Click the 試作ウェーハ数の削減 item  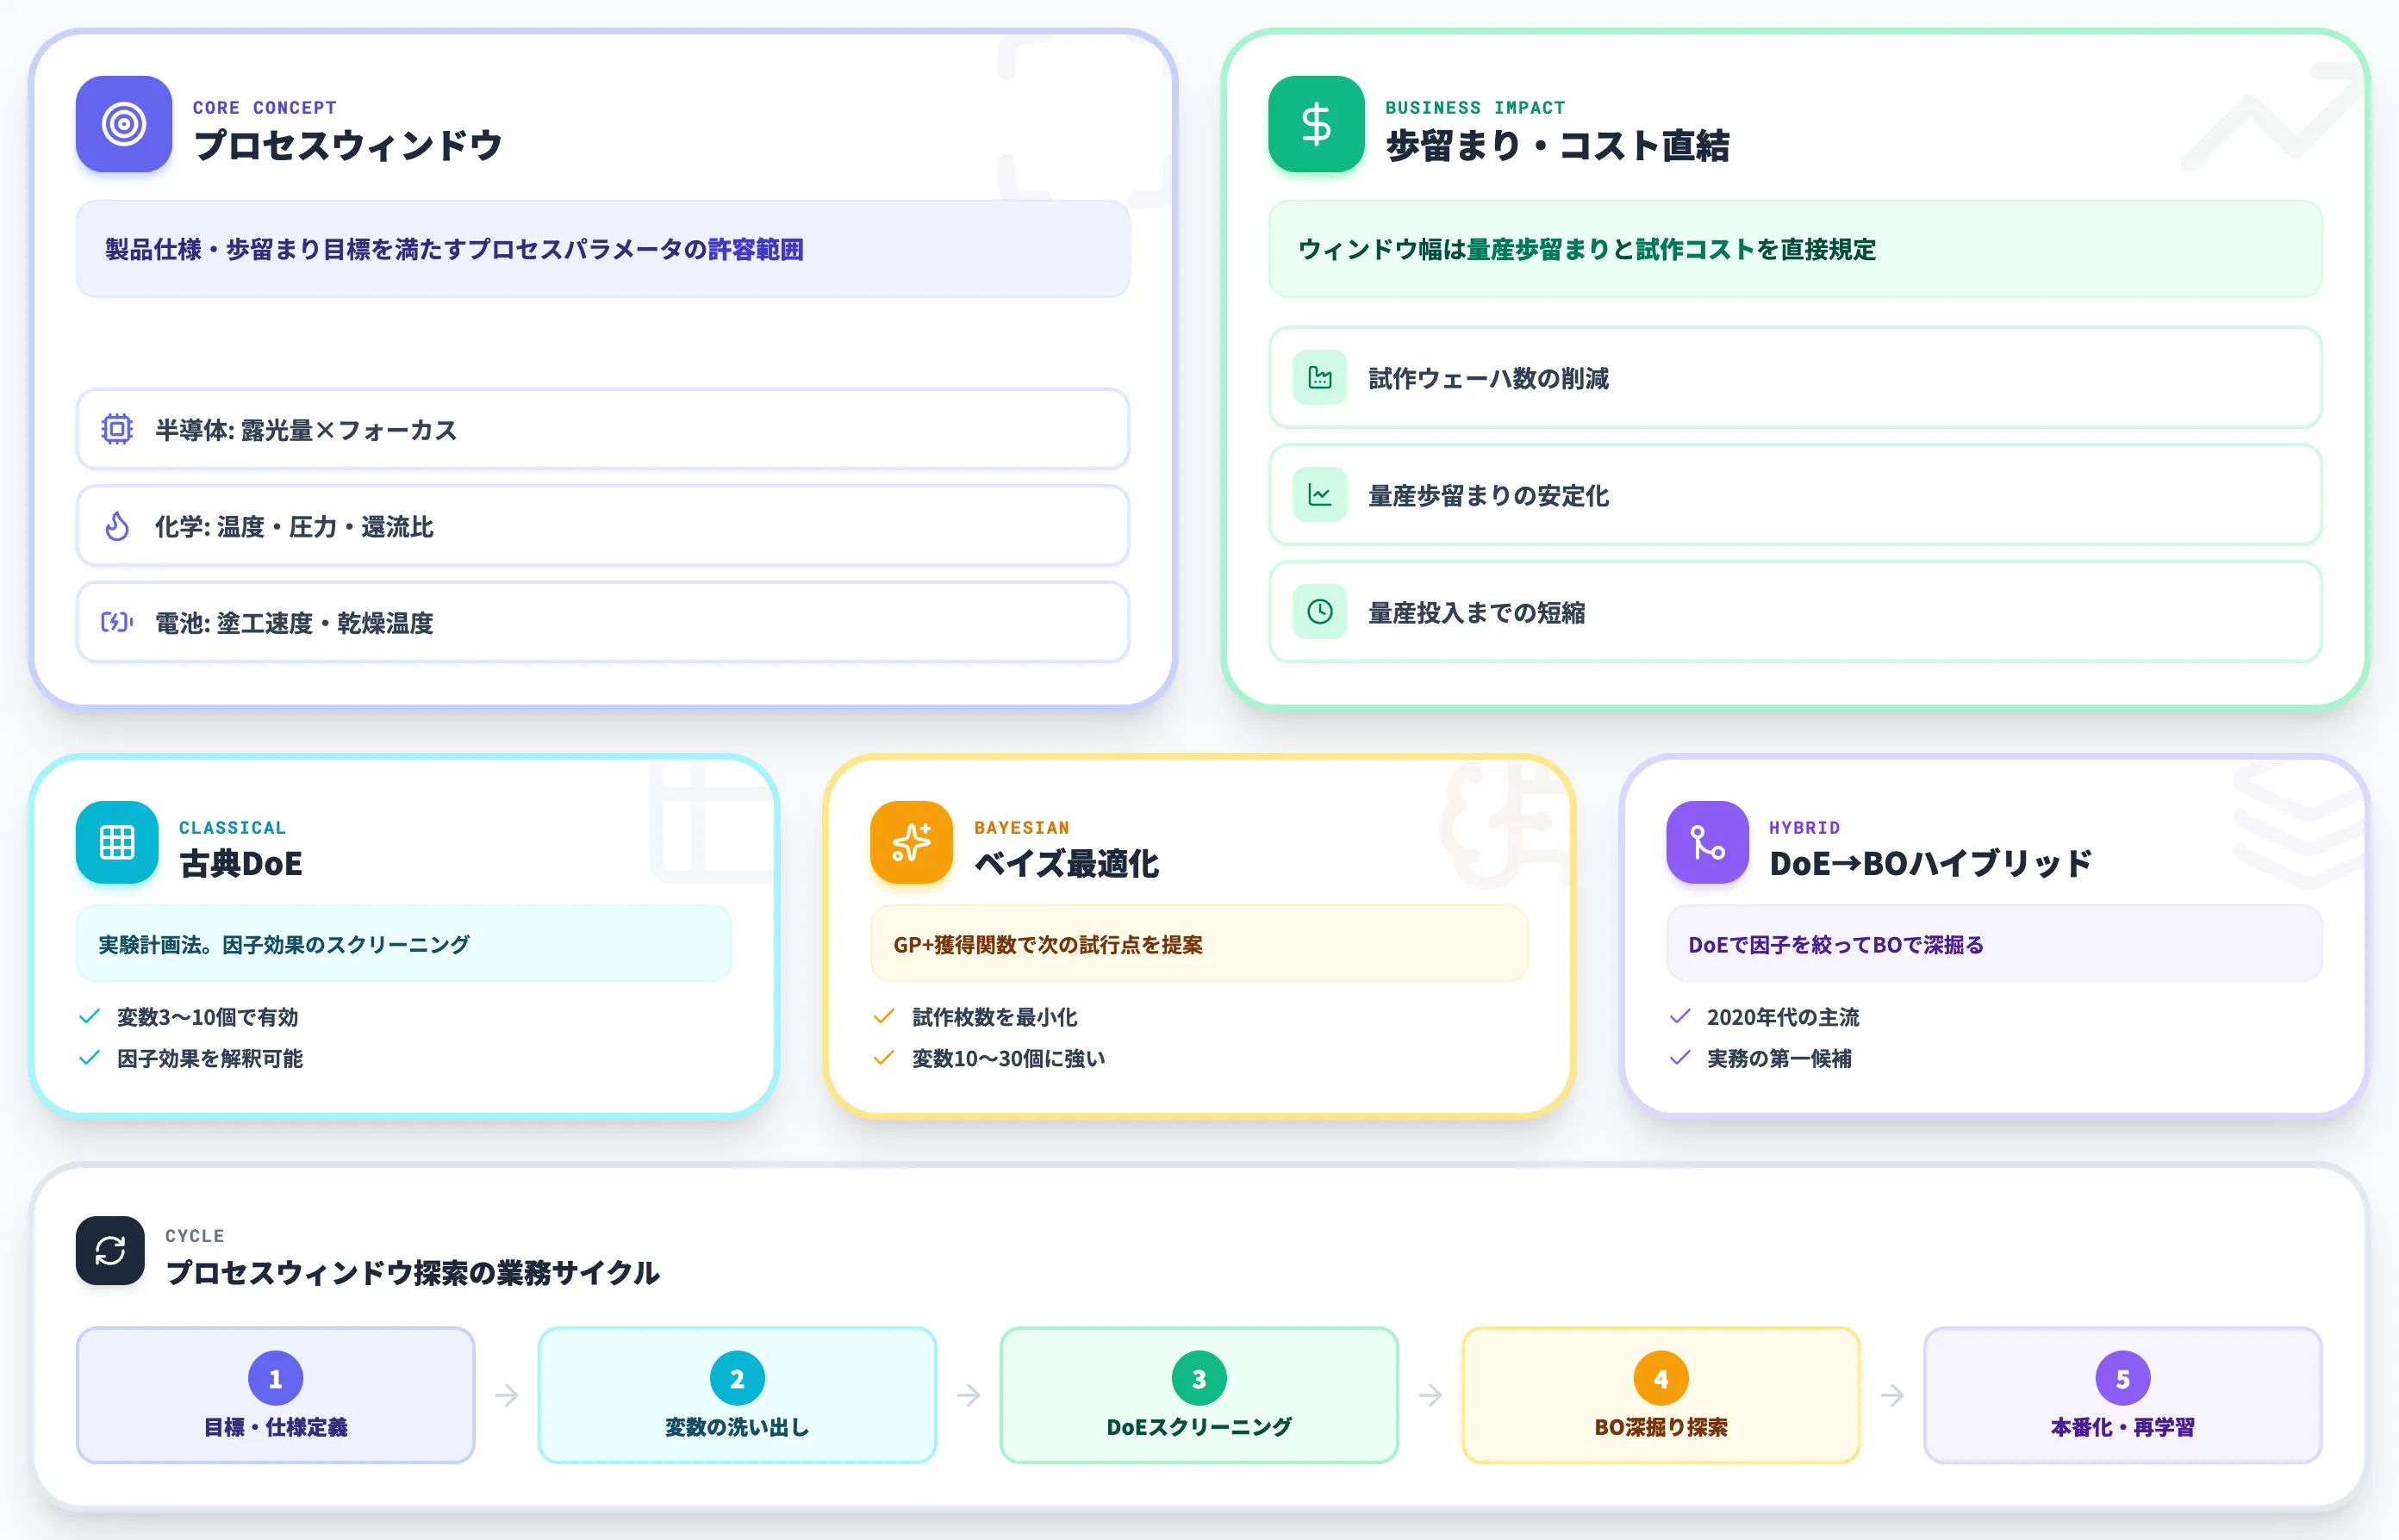click(x=1796, y=378)
